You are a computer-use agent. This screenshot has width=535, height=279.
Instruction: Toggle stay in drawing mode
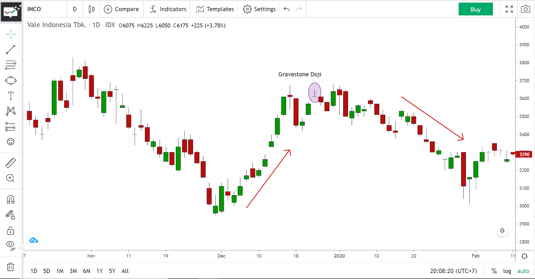11,215
